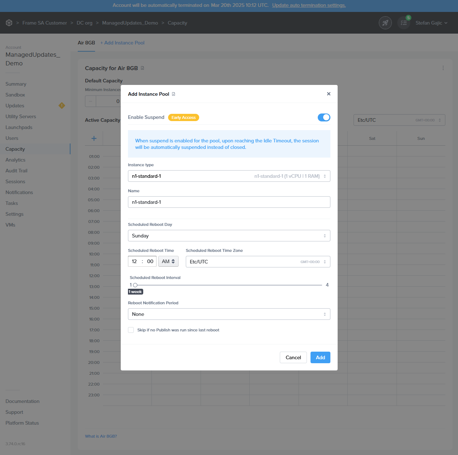
Task: Click the plus icon in the schedule grid
Action: coord(94,138)
